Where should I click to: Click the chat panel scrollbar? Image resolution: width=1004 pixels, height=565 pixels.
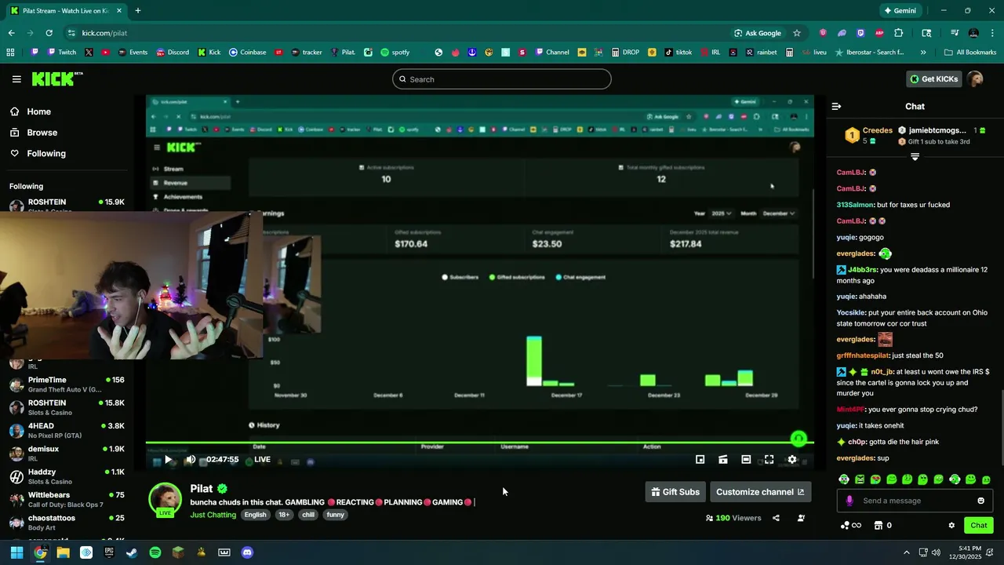tap(1001, 428)
